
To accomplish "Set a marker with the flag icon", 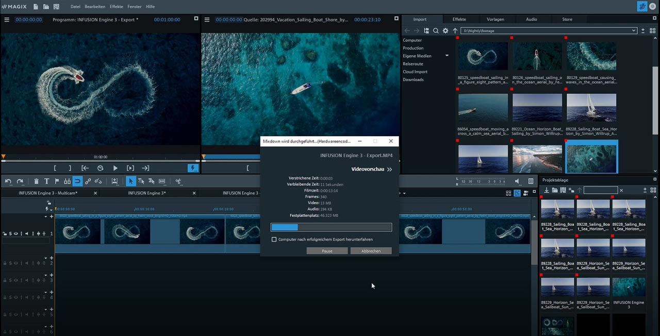I will [x=57, y=181].
